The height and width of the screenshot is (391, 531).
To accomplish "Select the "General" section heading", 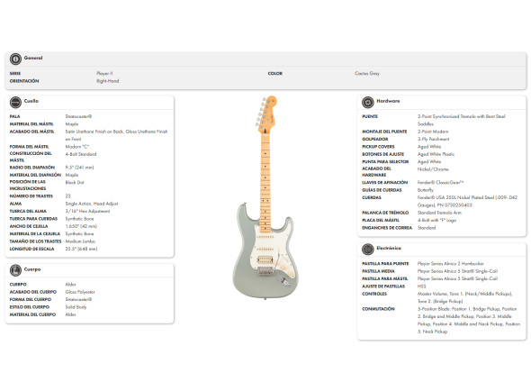I will [x=33, y=58].
